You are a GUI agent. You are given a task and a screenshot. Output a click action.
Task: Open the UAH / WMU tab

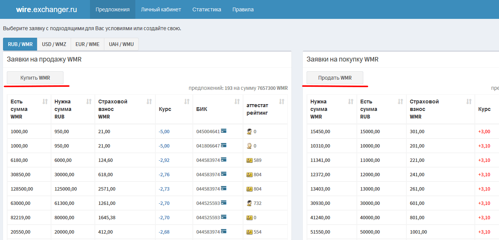click(x=121, y=44)
